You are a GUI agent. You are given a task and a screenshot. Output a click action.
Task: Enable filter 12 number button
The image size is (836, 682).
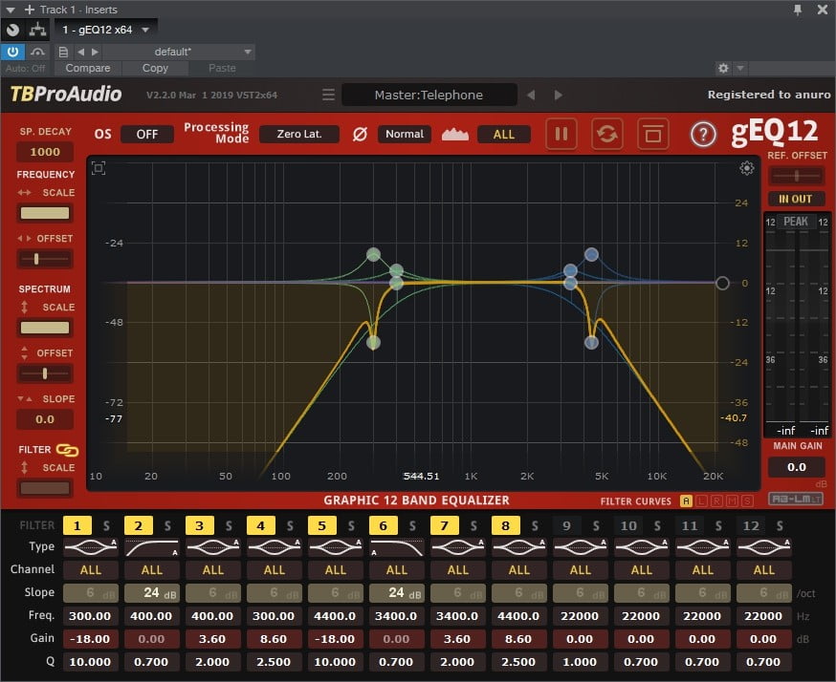click(751, 525)
